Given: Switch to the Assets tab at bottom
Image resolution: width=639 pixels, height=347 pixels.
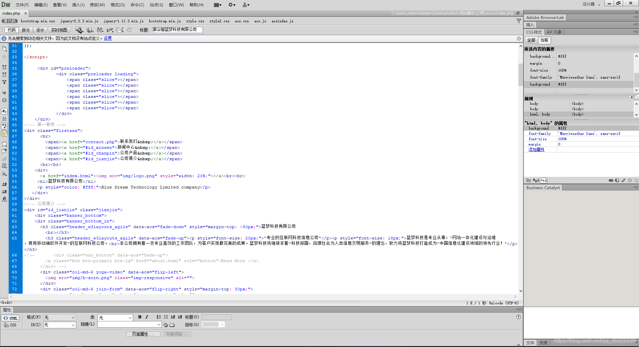Looking at the screenshot, I should pos(543,343).
